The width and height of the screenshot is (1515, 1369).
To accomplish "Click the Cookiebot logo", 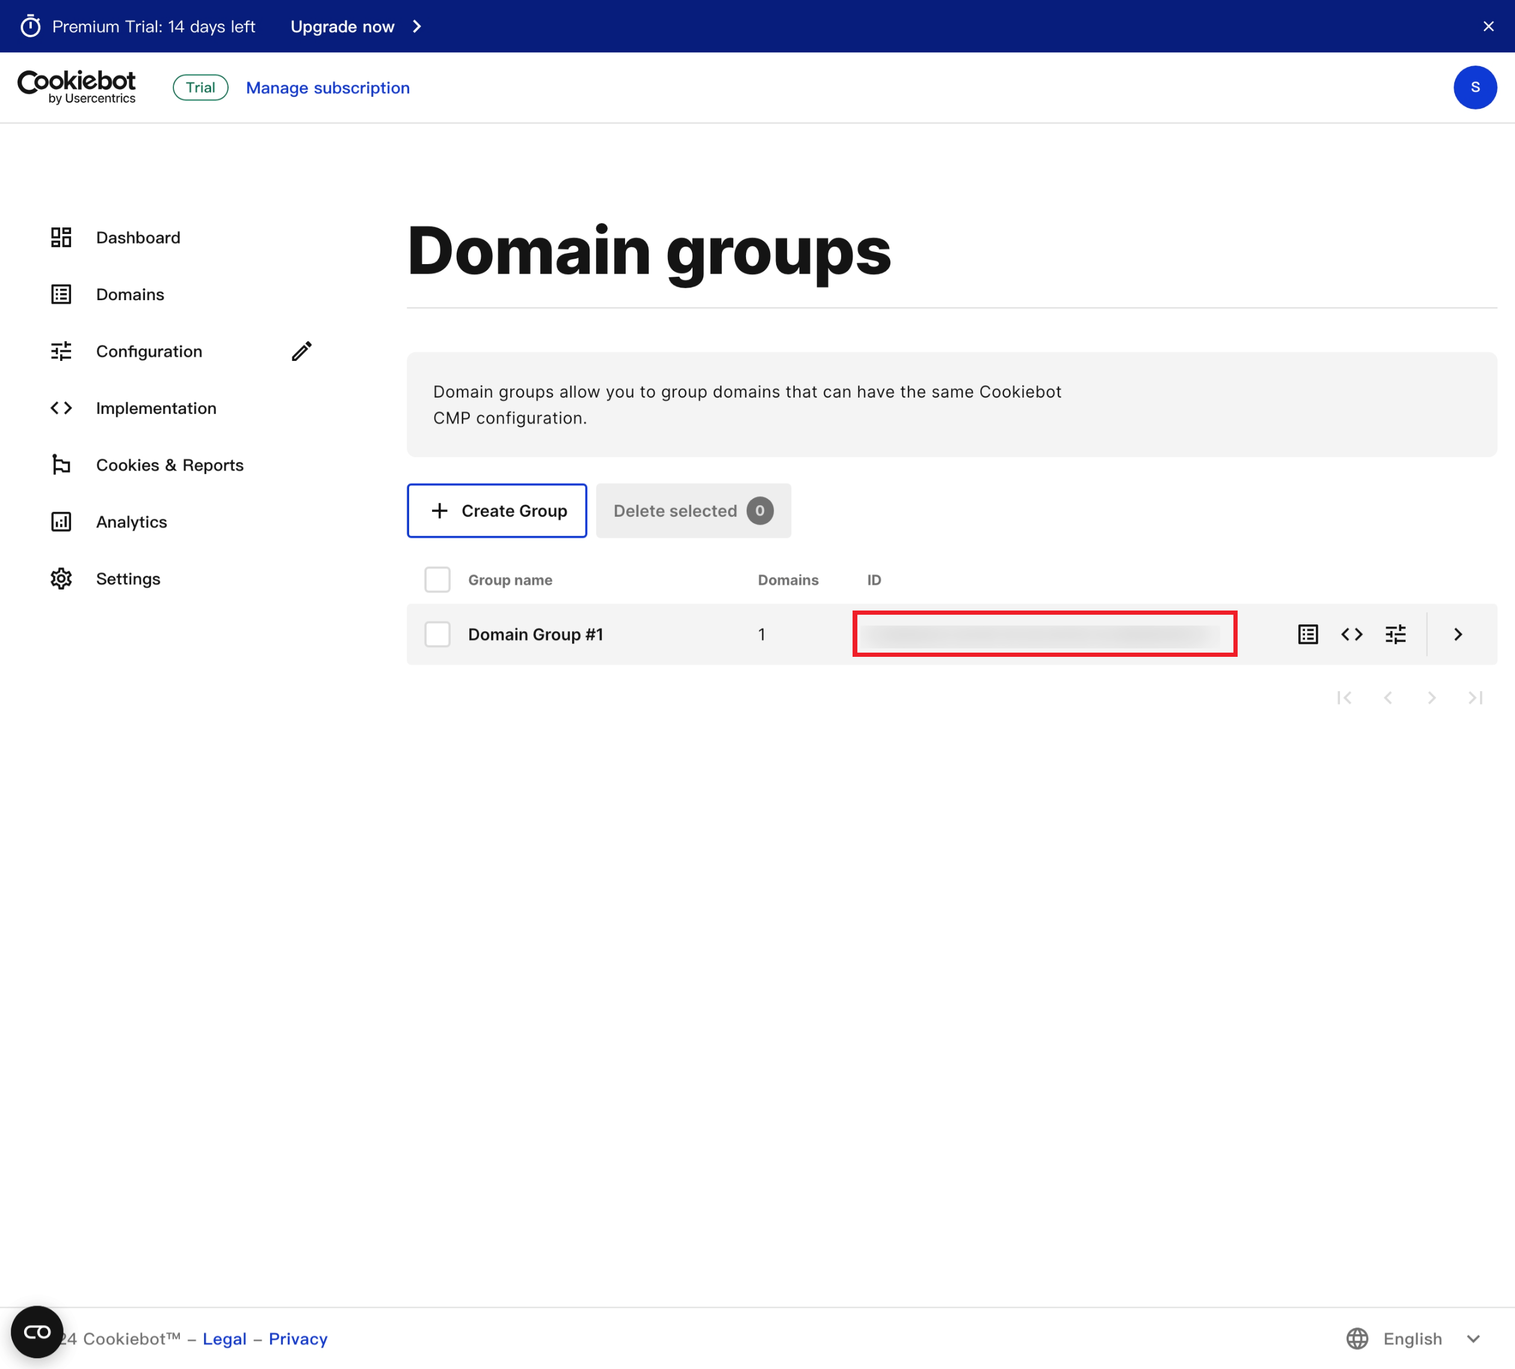I will (76, 87).
